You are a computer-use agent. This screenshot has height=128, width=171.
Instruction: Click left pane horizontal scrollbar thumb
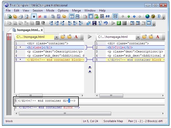[31, 95]
